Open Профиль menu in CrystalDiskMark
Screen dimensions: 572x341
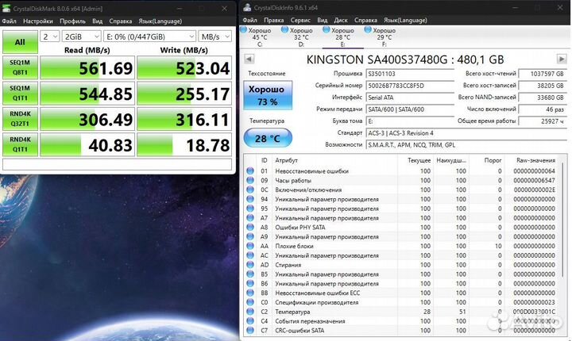[72, 21]
